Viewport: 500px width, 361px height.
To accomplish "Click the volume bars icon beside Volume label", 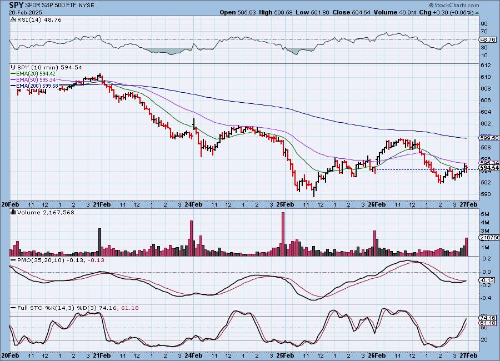I will click(13, 212).
